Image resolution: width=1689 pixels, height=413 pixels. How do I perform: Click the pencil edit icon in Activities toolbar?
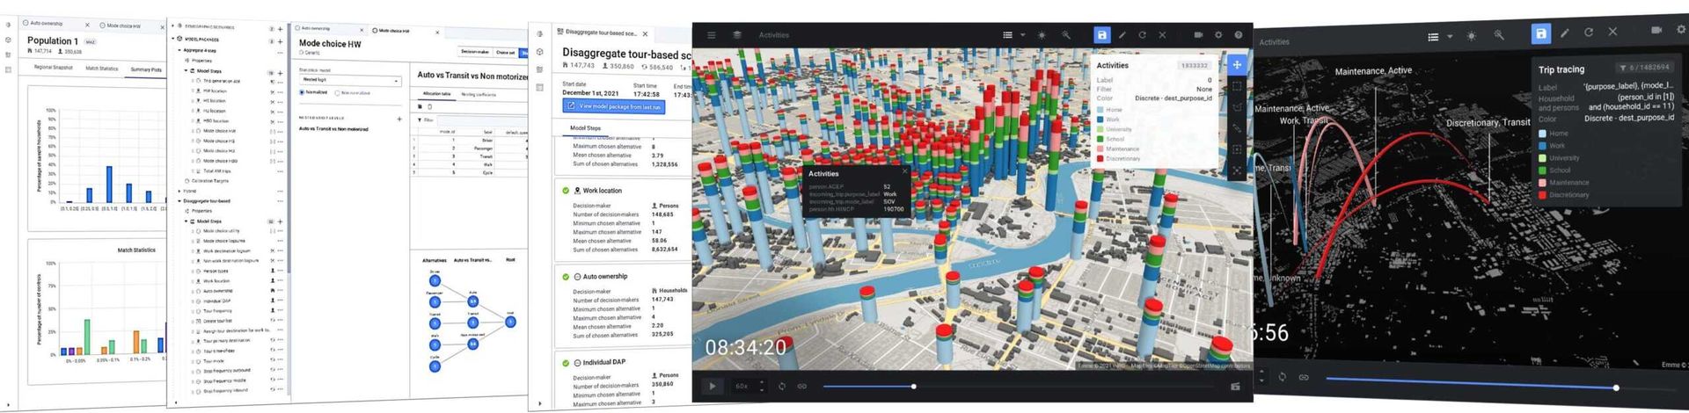pyautogui.click(x=1122, y=35)
